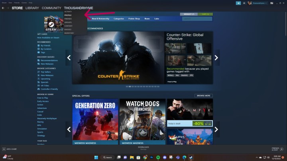Open the View menu
The width and height of the screenshot is (287, 161).
coord(10,3)
